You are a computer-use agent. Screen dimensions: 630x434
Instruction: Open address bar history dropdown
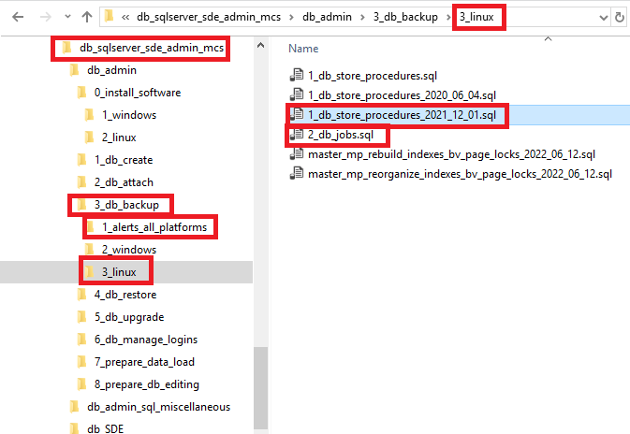click(x=603, y=18)
